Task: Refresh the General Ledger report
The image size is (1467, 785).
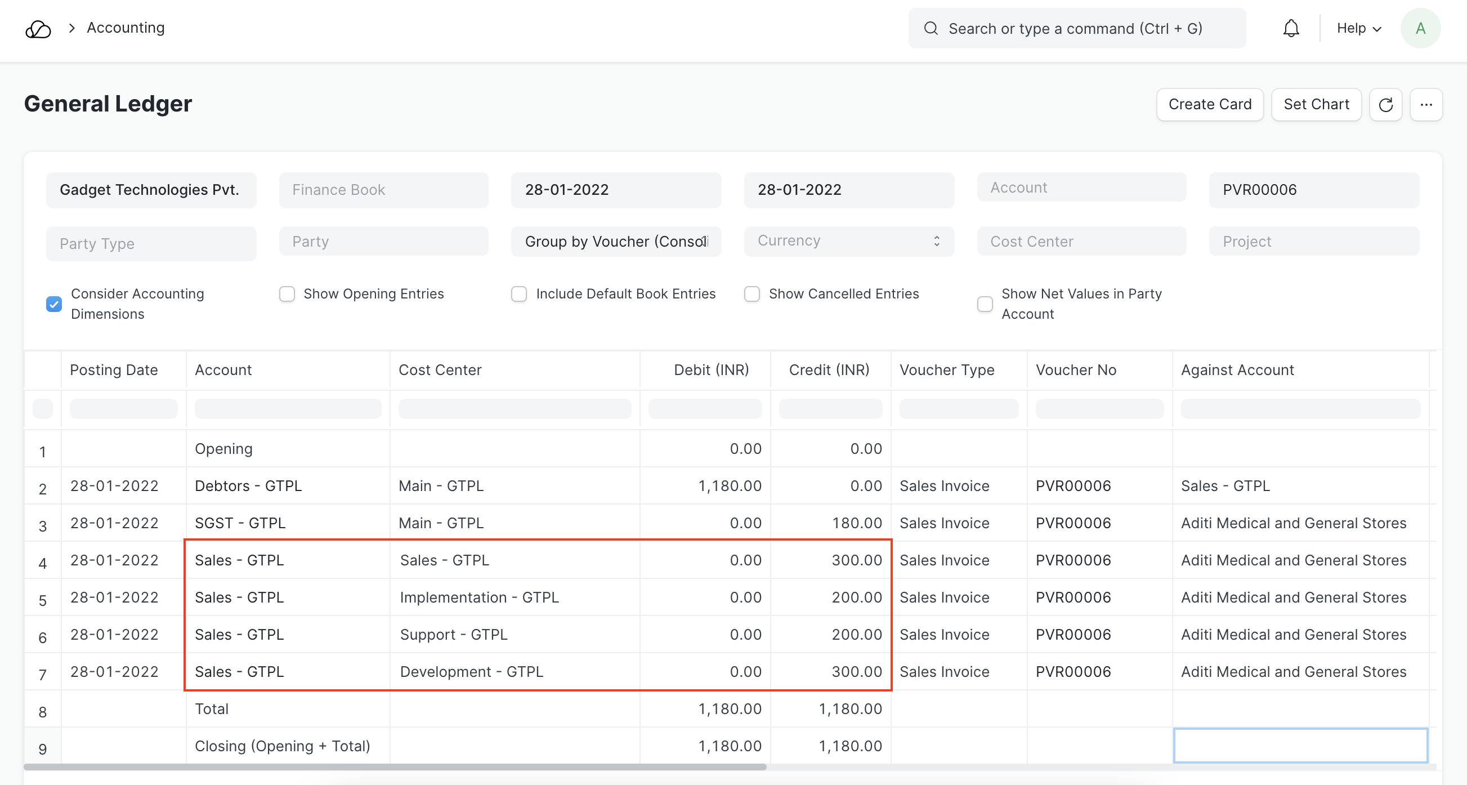Action: (1385, 104)
